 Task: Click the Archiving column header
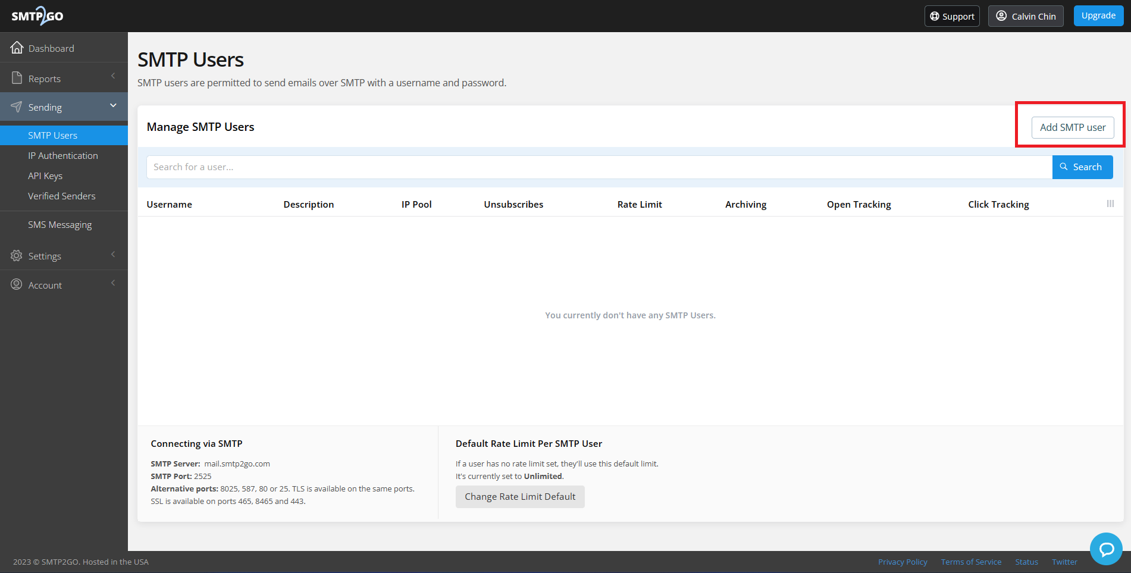tap(745, 204)
